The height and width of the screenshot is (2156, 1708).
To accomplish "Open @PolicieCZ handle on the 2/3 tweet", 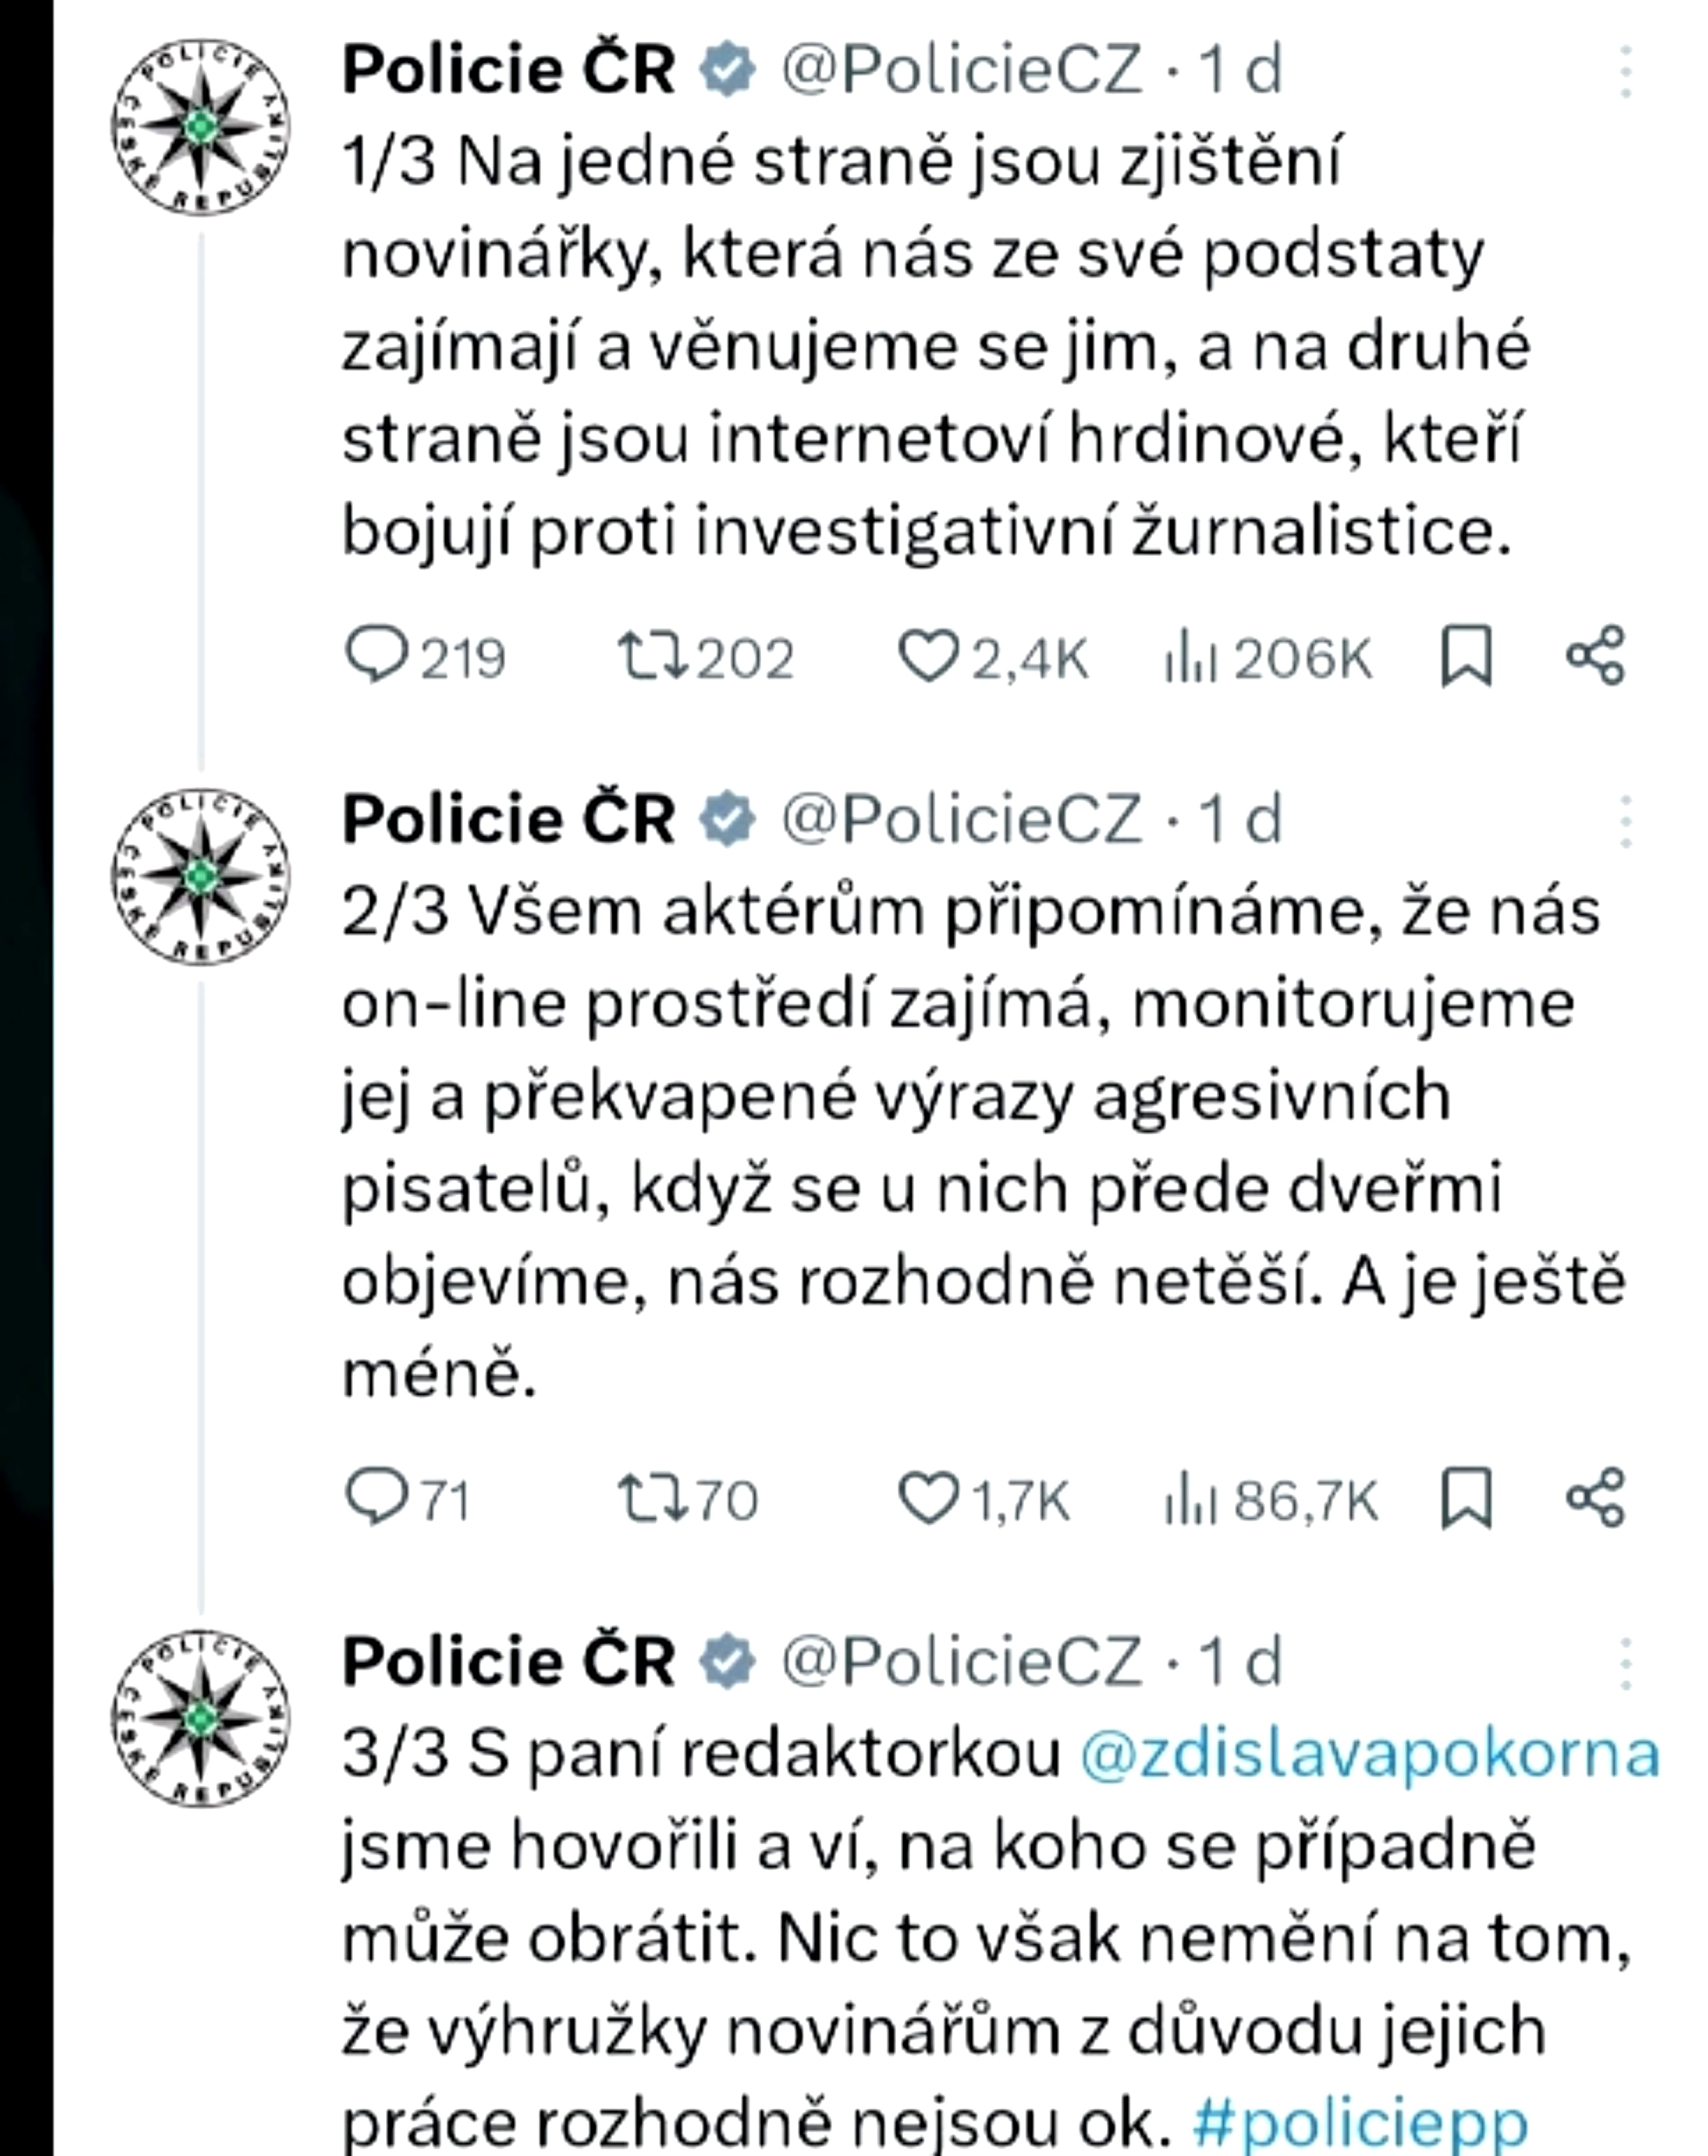I will coord(961,820).
